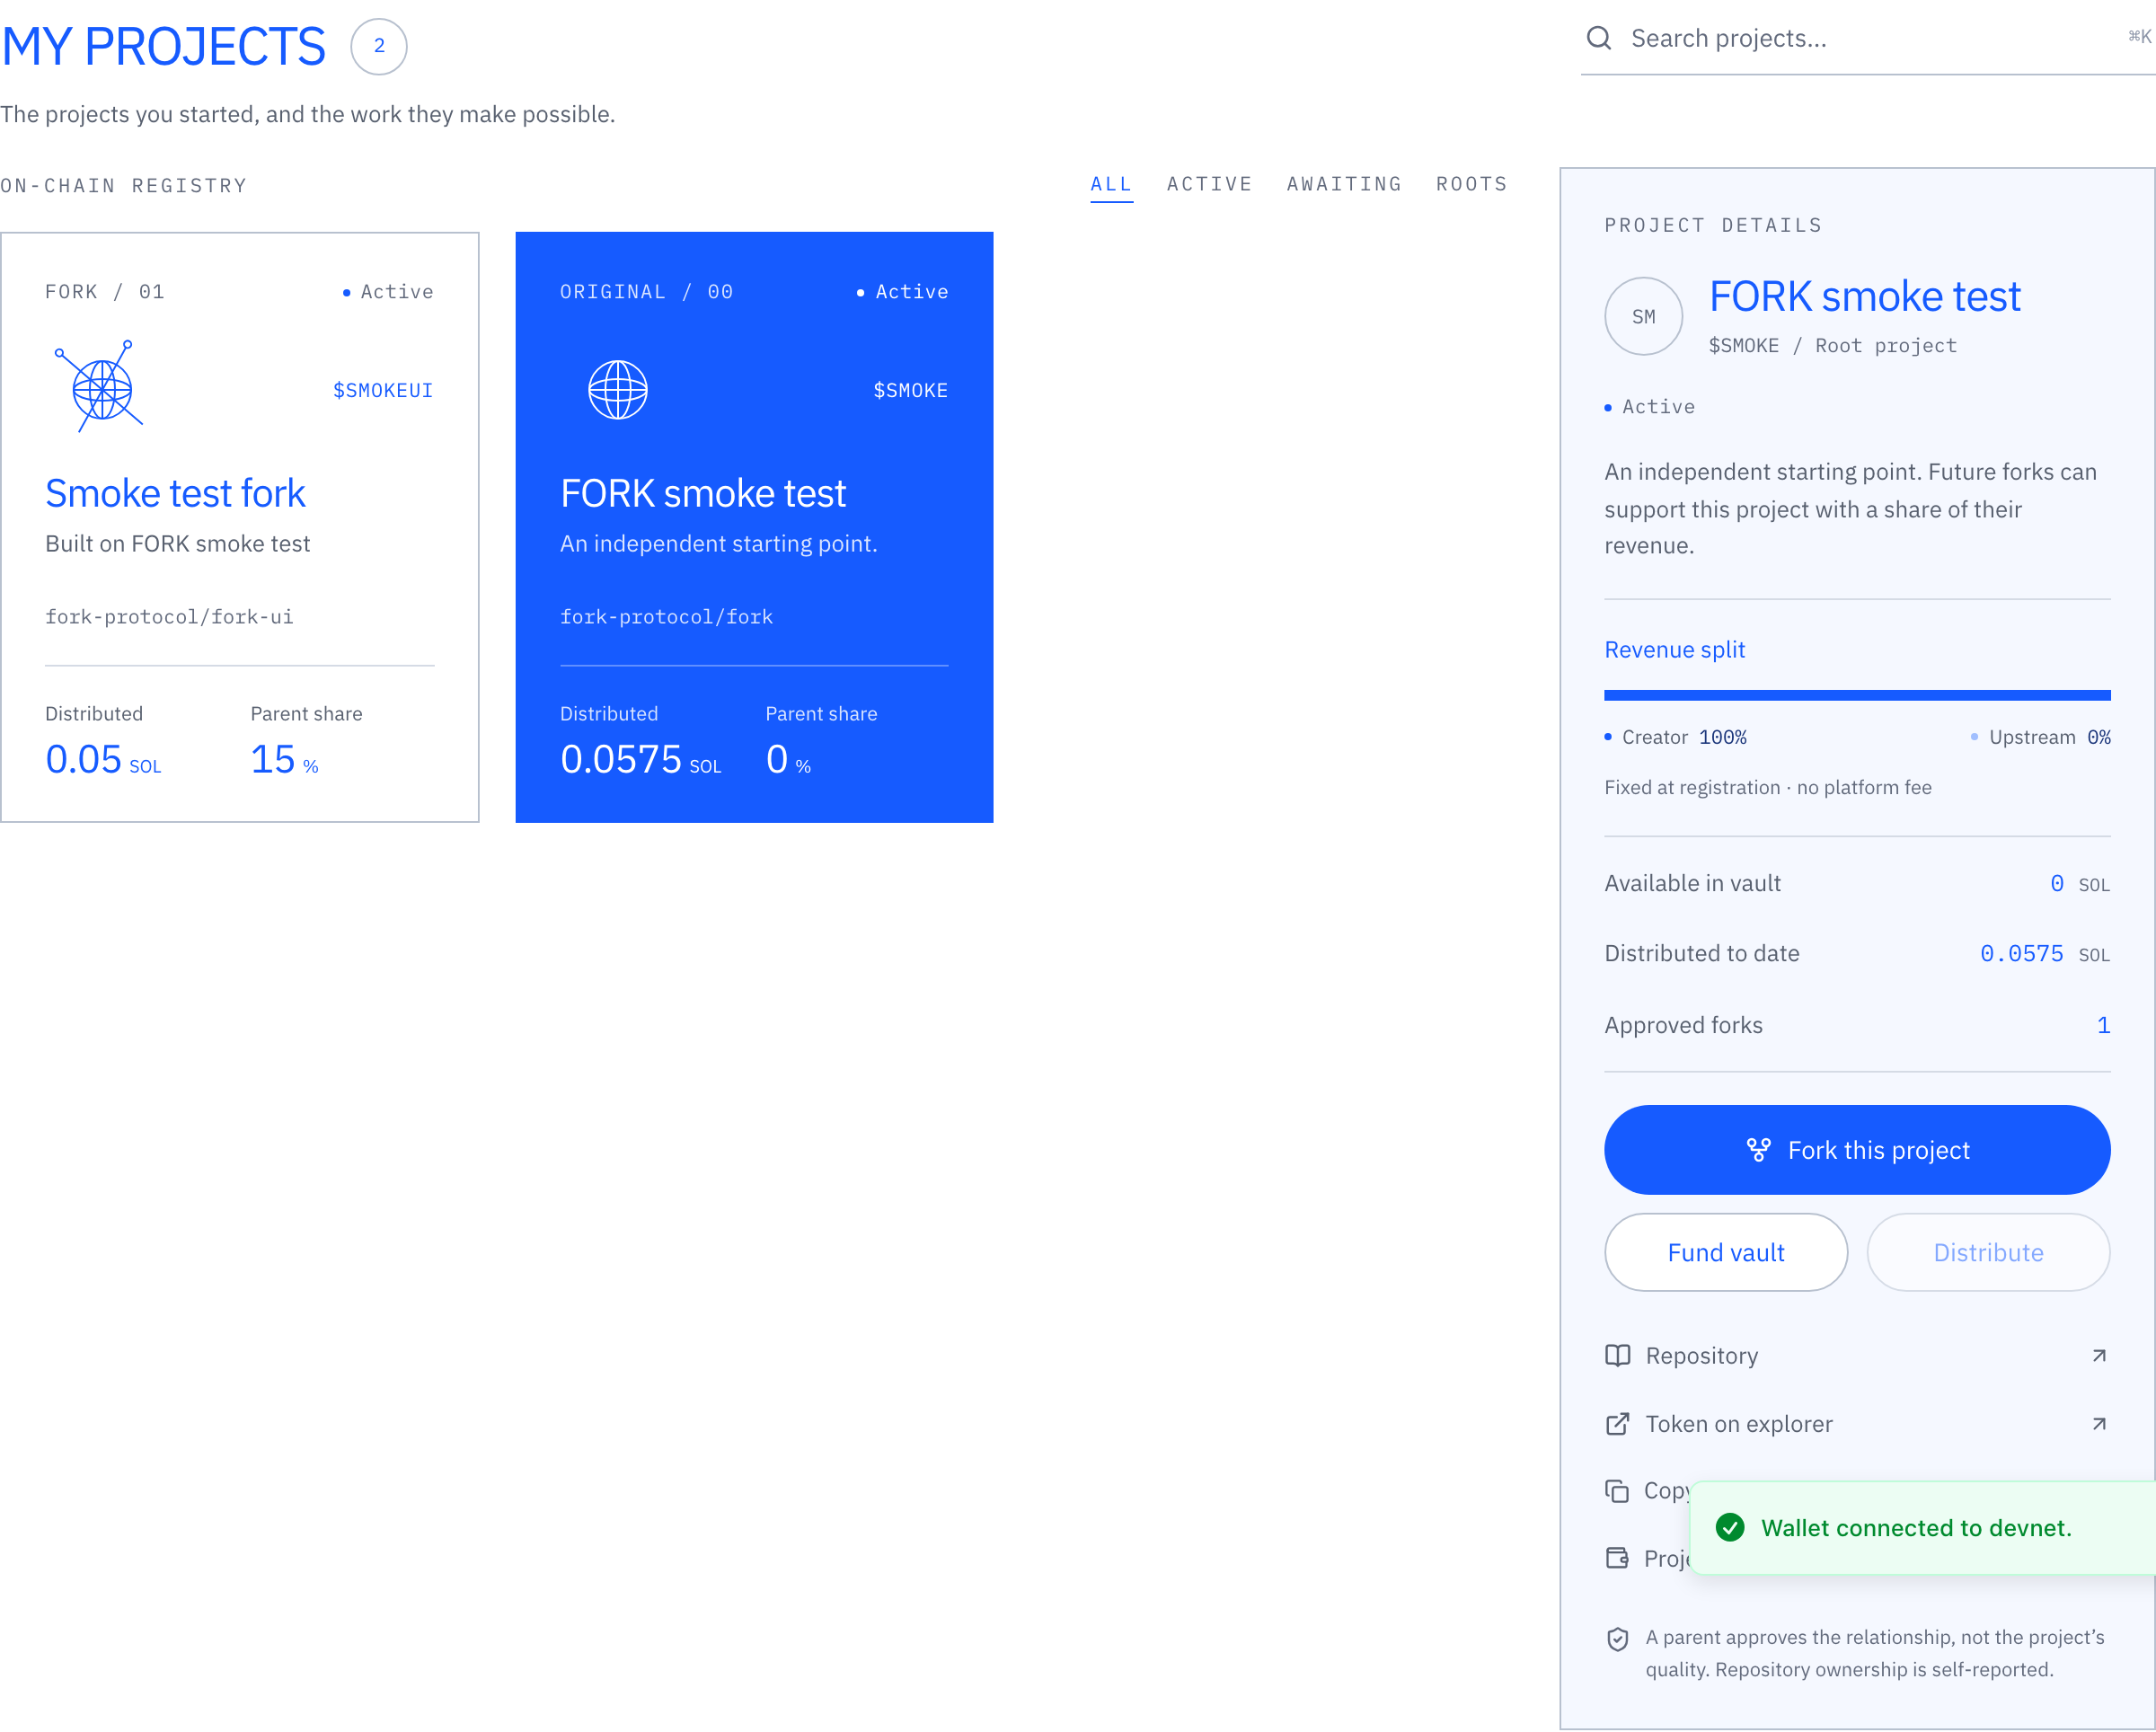Click the $SMOKEUI token label

click(383, 390)
